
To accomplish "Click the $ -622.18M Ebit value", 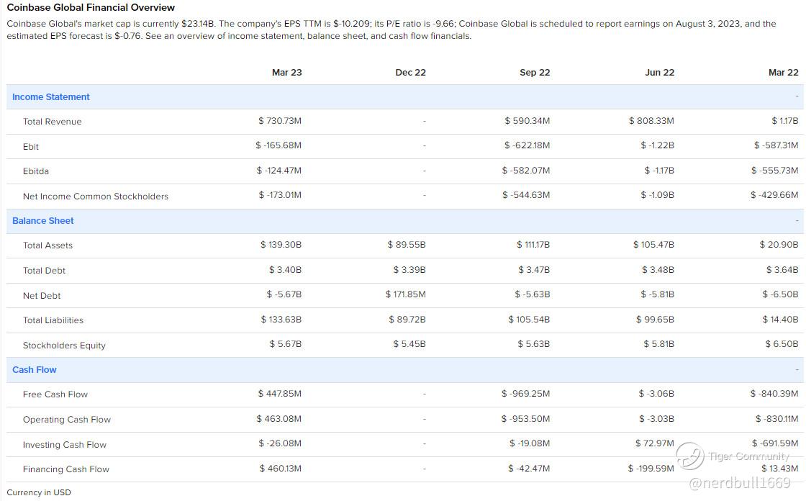I will point(527,145).
